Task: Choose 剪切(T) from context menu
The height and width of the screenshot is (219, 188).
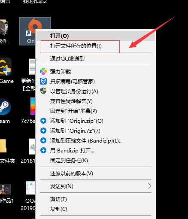Action: pyautogui.click(x=96, y=199)
